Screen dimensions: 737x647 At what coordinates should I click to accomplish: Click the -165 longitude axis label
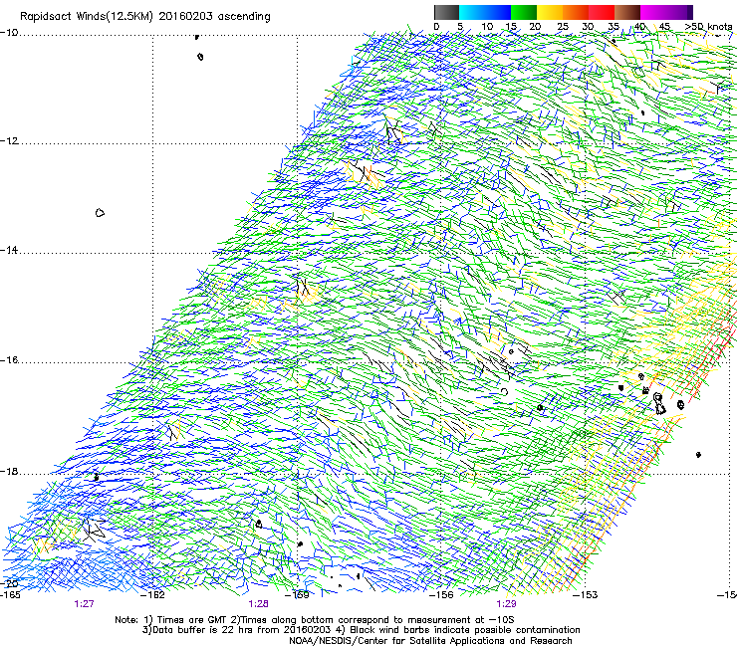[x=10, y=595]
